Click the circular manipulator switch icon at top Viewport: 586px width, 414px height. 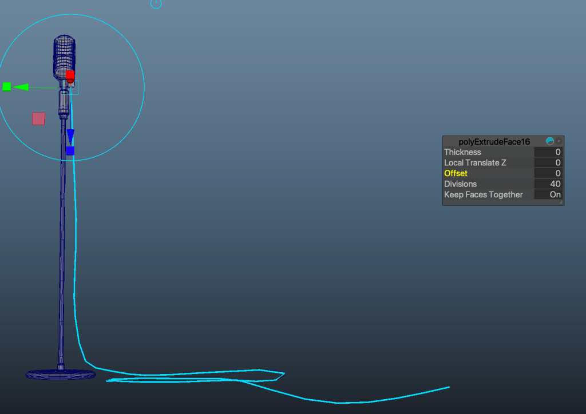(156, 3)
